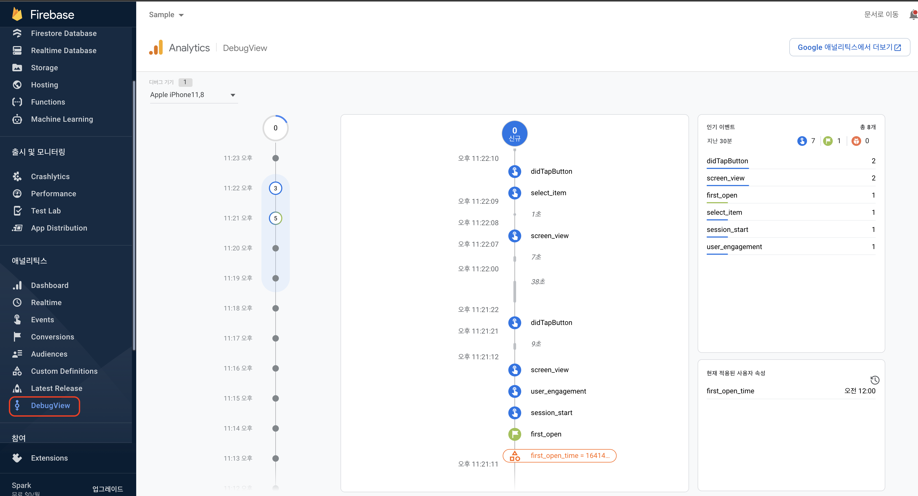Image resolution: width=918 pixels, height=496 pixels.
Task: Click the go to docs link
Action: 881,14
